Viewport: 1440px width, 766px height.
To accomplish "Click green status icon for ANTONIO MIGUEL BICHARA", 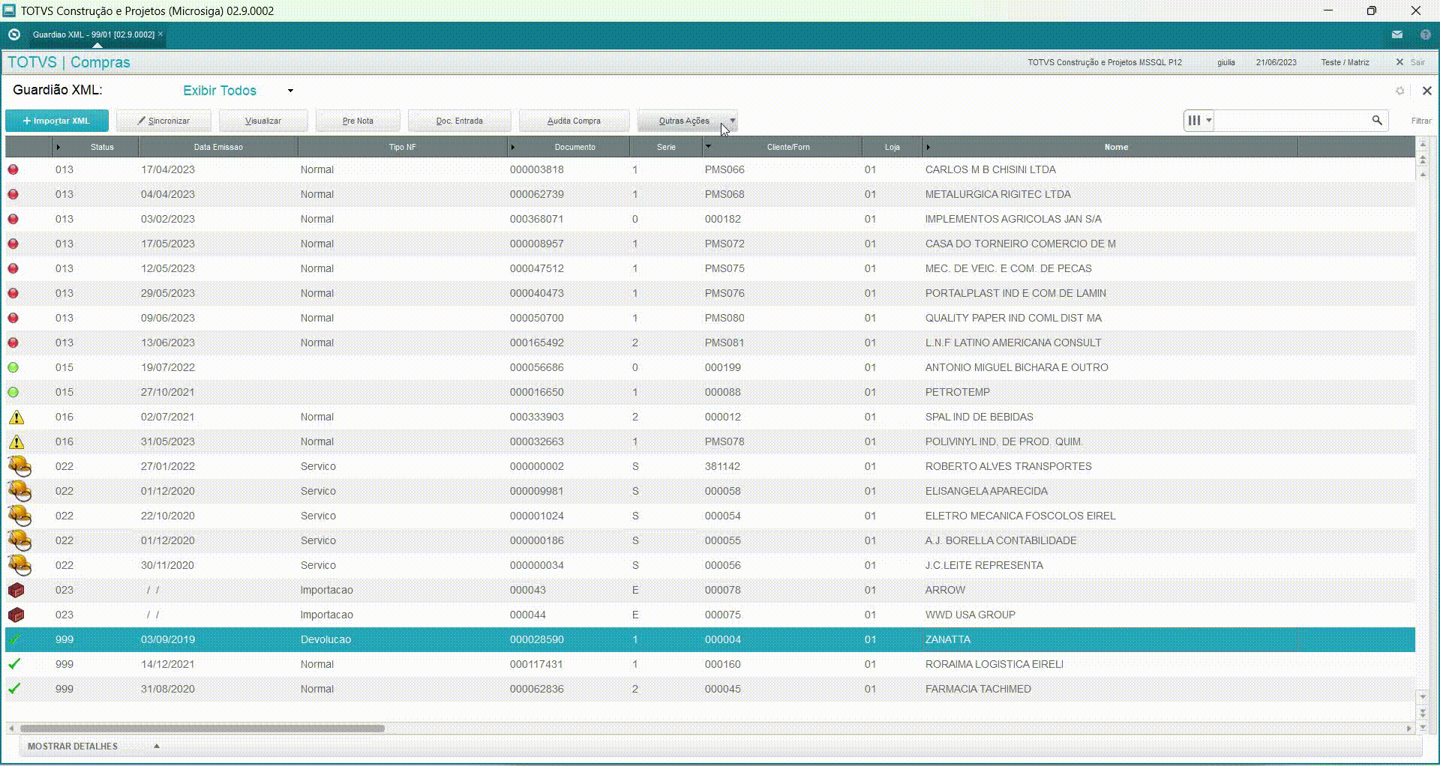I will point(13,367).
